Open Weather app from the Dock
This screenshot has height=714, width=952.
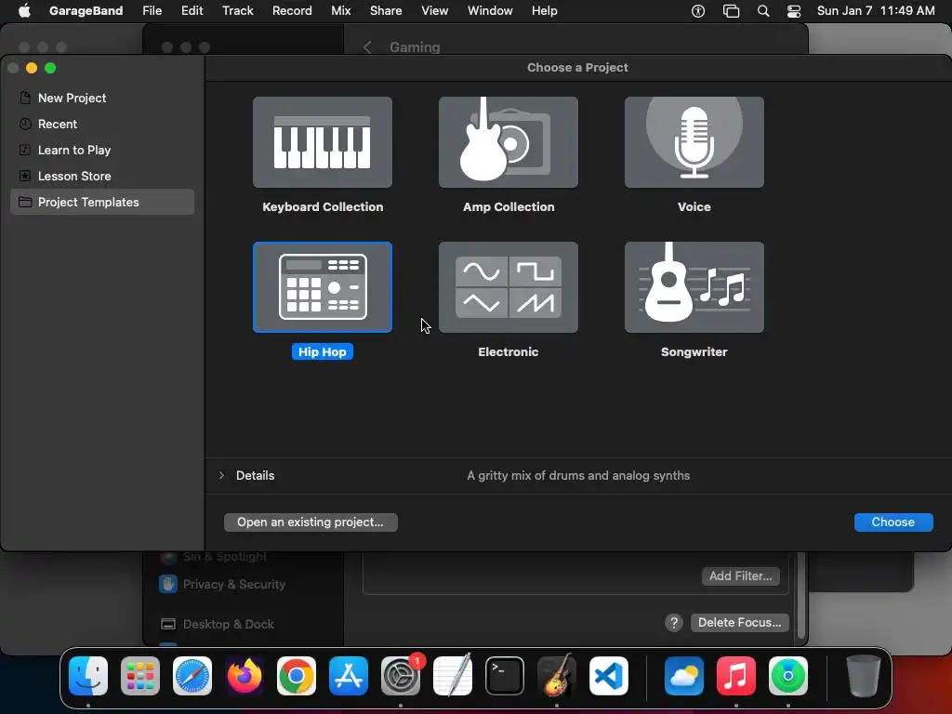[x=684, y=676]
